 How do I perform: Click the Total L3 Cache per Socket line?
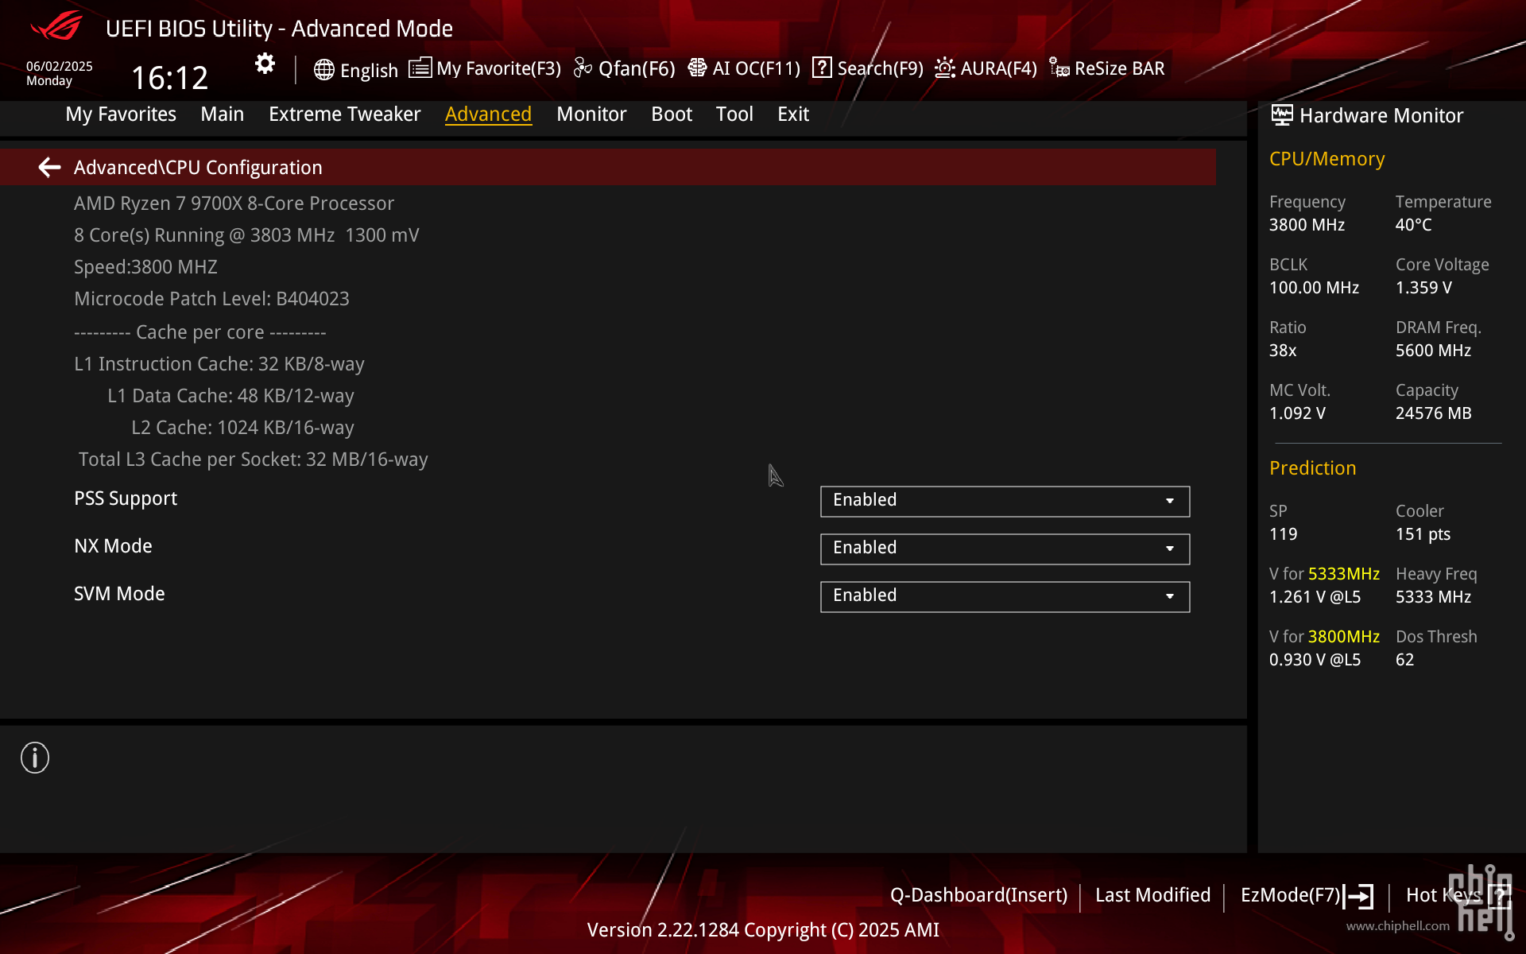(x=253, y=460)
